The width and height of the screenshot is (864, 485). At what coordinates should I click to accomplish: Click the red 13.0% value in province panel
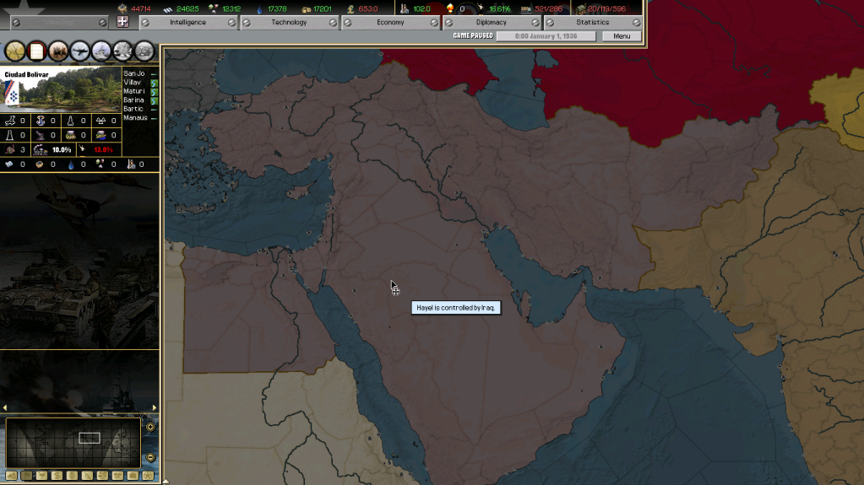point(103,150)
